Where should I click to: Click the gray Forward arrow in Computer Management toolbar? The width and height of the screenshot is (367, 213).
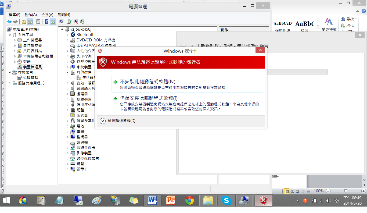point(16,22)
